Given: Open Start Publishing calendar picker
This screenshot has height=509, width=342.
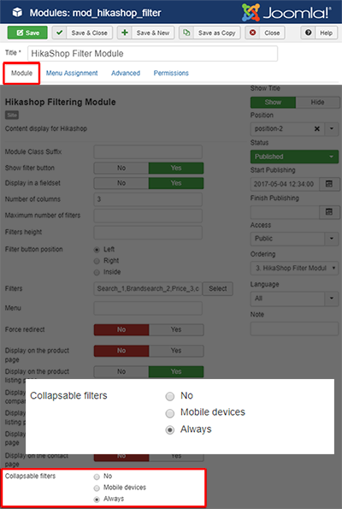Looking at the screenshot, I should click(x=329, y=184).
